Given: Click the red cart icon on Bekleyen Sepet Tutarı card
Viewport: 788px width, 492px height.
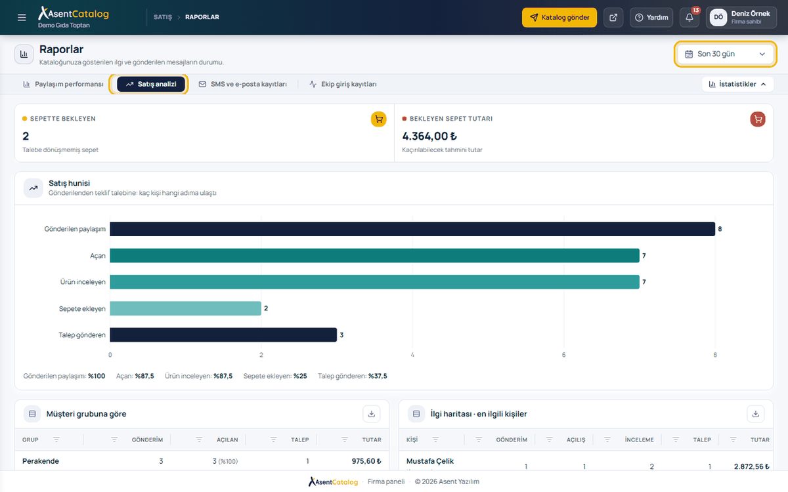Looking at the screenshot, I should click(x=758, y=119).
